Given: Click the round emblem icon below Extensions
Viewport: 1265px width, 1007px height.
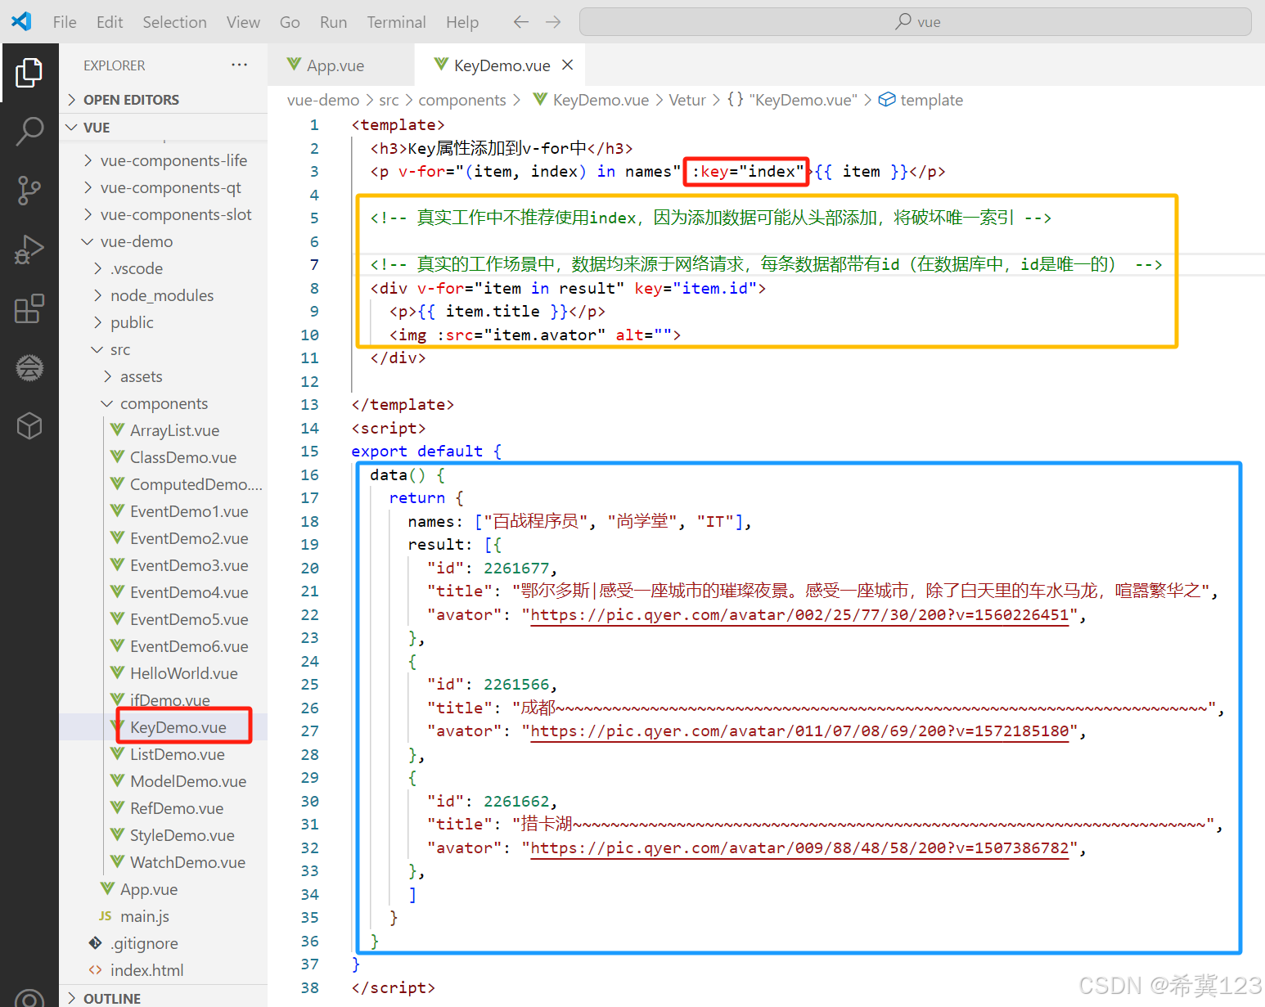Looking at the screenshot, I should [x=29, y=367].
